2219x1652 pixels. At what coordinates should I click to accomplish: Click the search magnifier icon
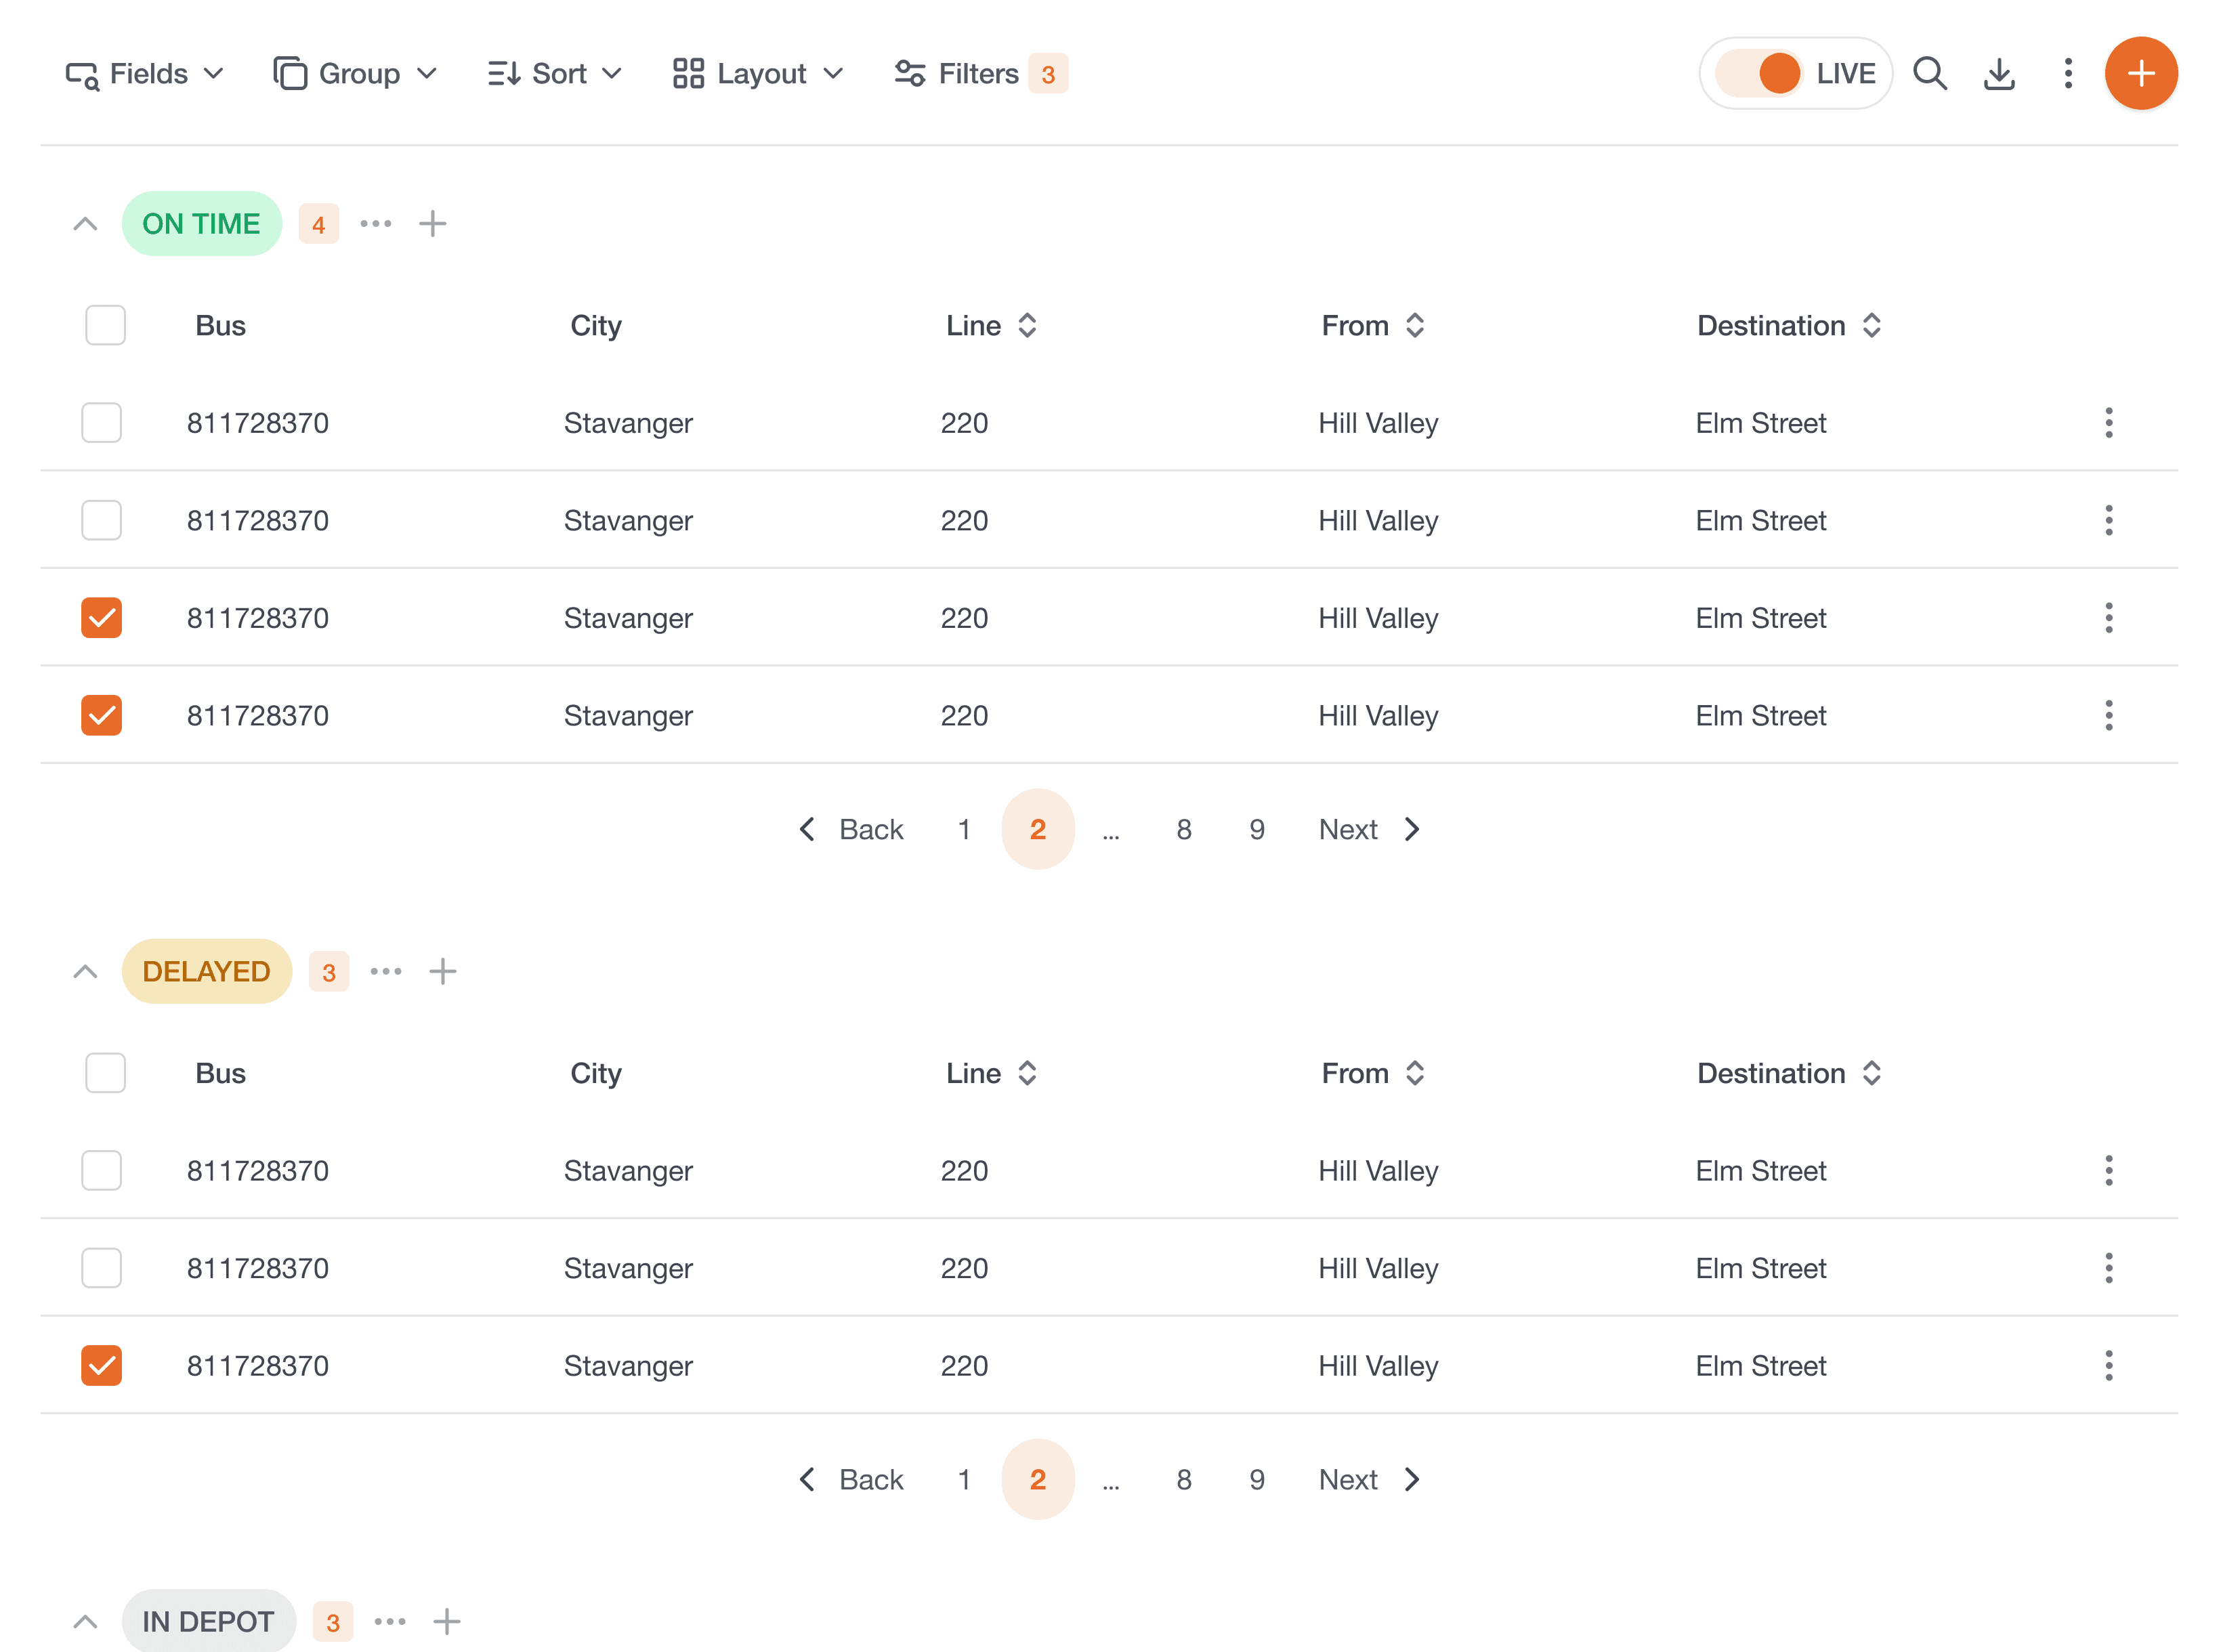pyautogui.click(x=1929, y=74)
